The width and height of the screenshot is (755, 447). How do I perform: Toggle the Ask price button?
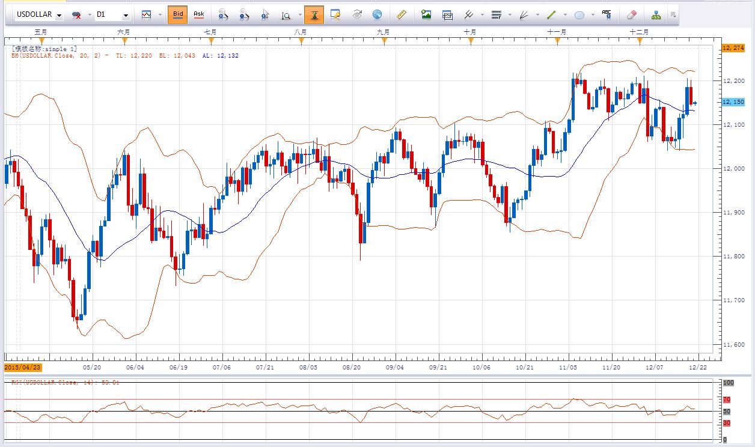(199, 14)
